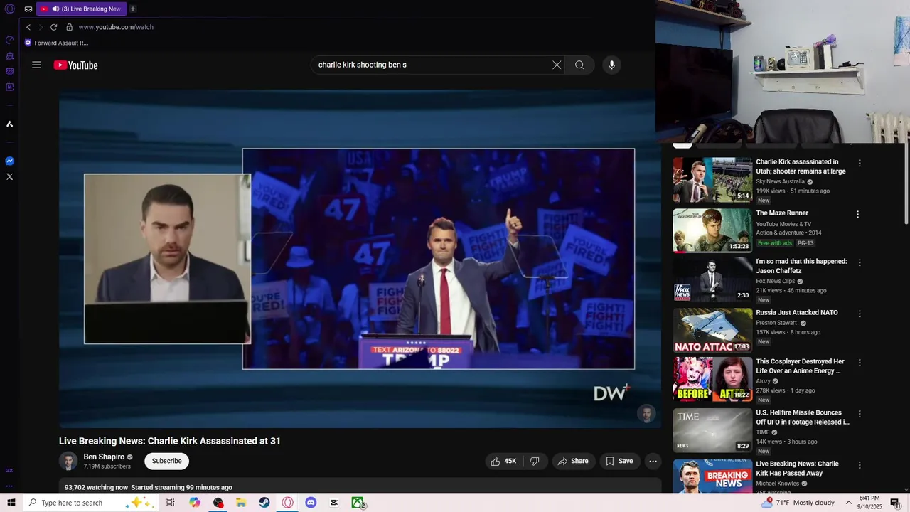Open Forward Assault bookmark

point(56,43)
